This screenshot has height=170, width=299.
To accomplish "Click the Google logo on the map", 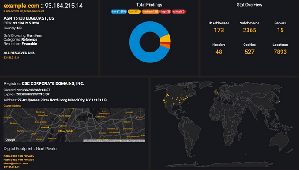I will (x=10, y=140).
